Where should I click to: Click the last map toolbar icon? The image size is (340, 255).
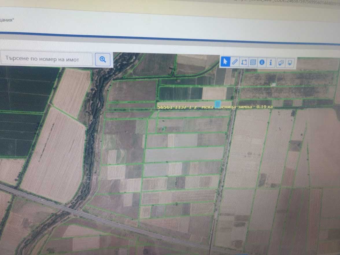coord(290,63)
